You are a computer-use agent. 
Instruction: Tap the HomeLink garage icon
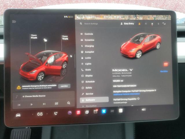[x=146, y=24]
